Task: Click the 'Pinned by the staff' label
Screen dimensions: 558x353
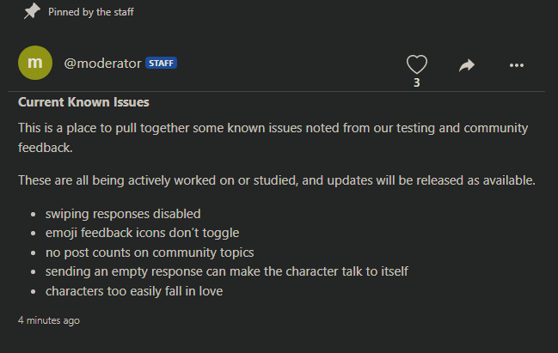Action: pos(91,12)
